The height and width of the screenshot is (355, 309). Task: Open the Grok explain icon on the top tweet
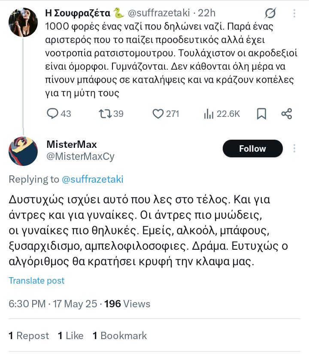(270, 14)
